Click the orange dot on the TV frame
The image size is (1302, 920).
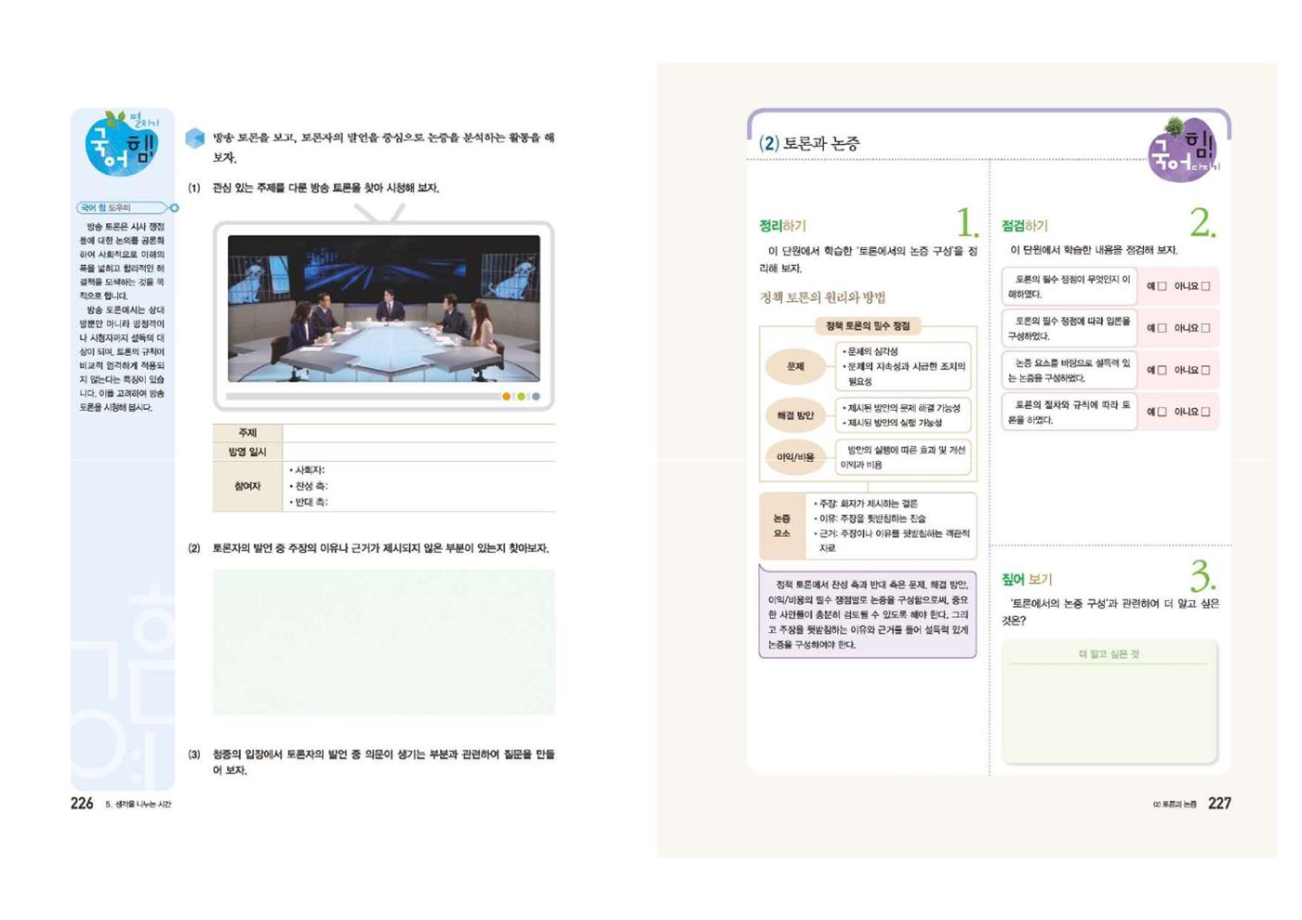506,397
